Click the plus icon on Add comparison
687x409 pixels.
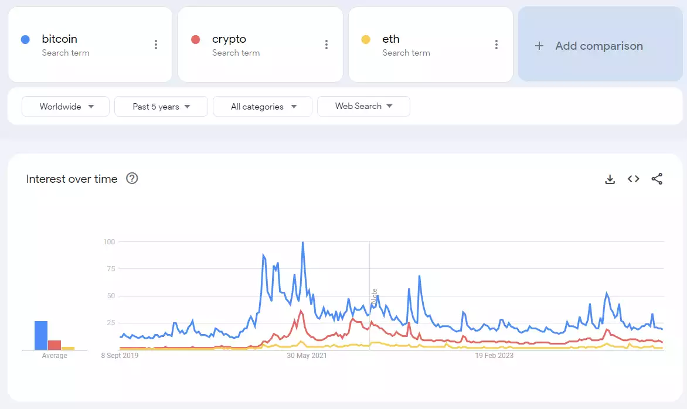tap(539, 46)
